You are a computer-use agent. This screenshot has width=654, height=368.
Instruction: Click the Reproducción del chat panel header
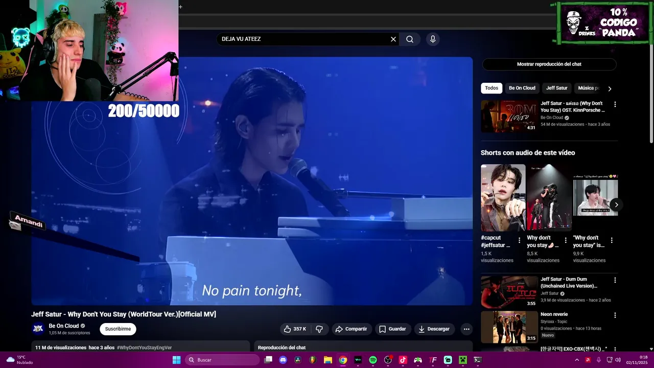(282, 348)
